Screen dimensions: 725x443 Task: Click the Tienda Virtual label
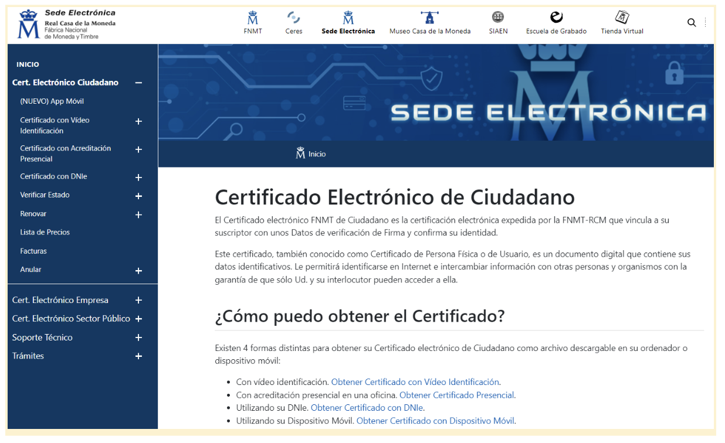click(622, 31)
